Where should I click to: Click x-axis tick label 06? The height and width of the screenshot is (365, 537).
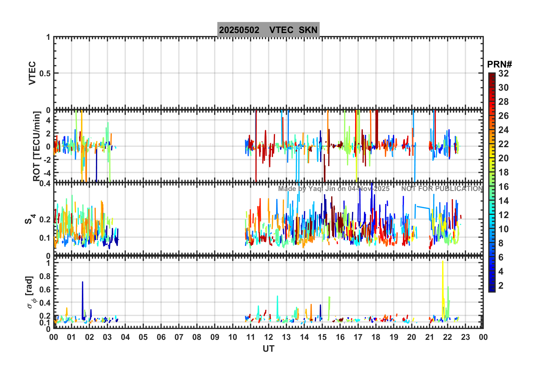point(161,337)
